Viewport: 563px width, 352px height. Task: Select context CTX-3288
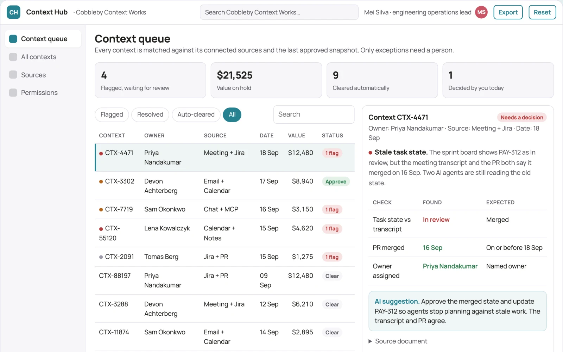pos(225,309)
